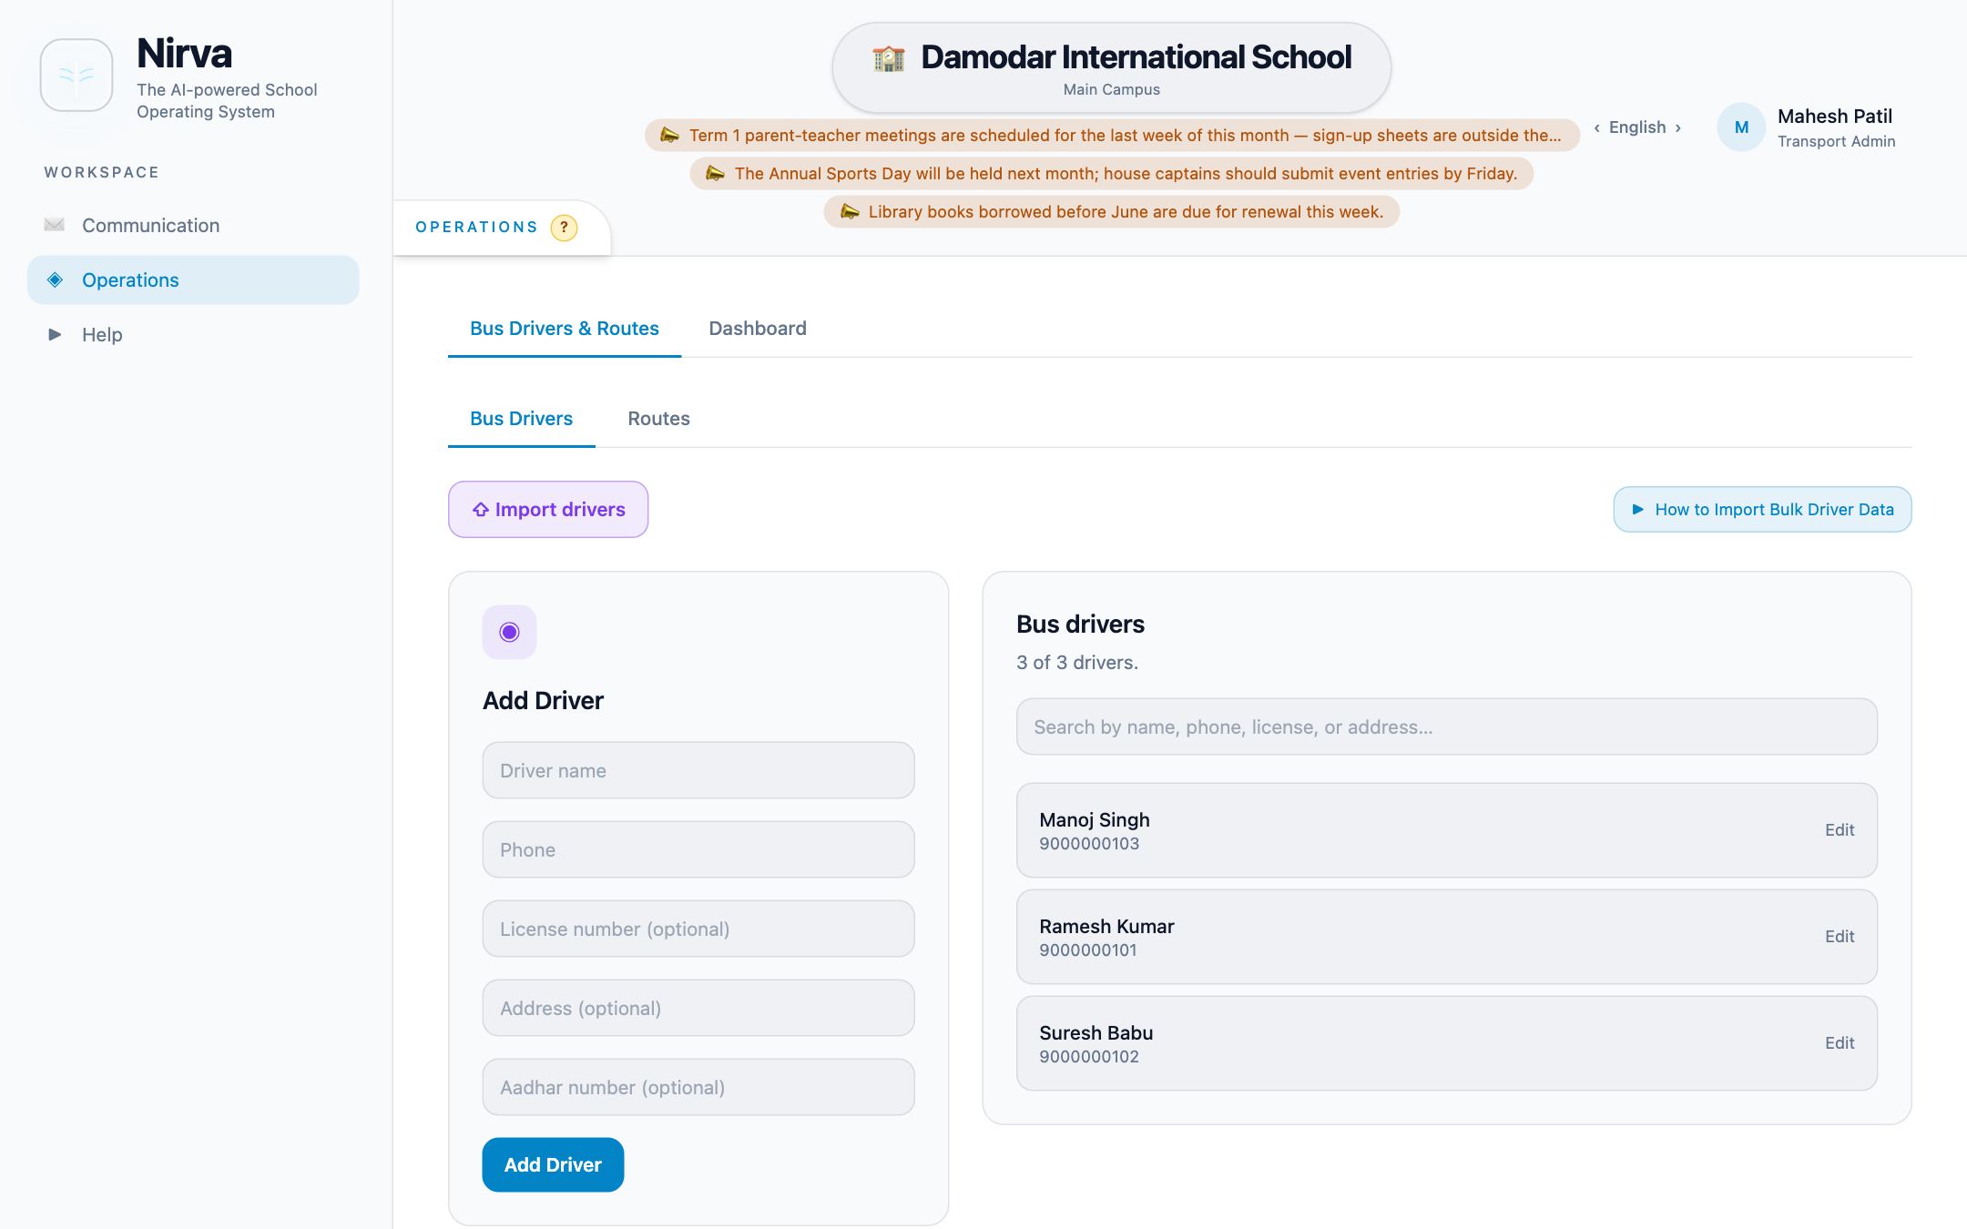This screenshot has height=1229, width=1967.
Task: Open Help in the workspace sidebar
Action: [x=193, y=334]
